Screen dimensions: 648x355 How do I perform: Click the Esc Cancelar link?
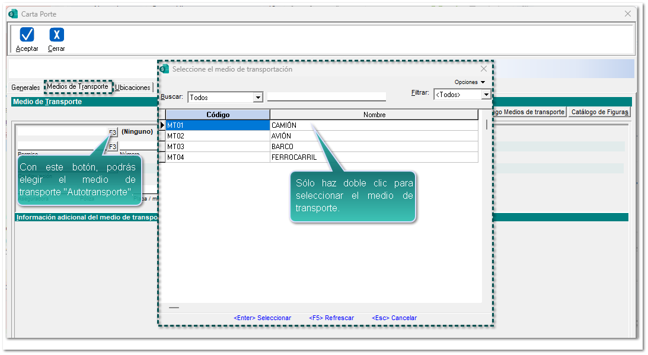[394, 318]
